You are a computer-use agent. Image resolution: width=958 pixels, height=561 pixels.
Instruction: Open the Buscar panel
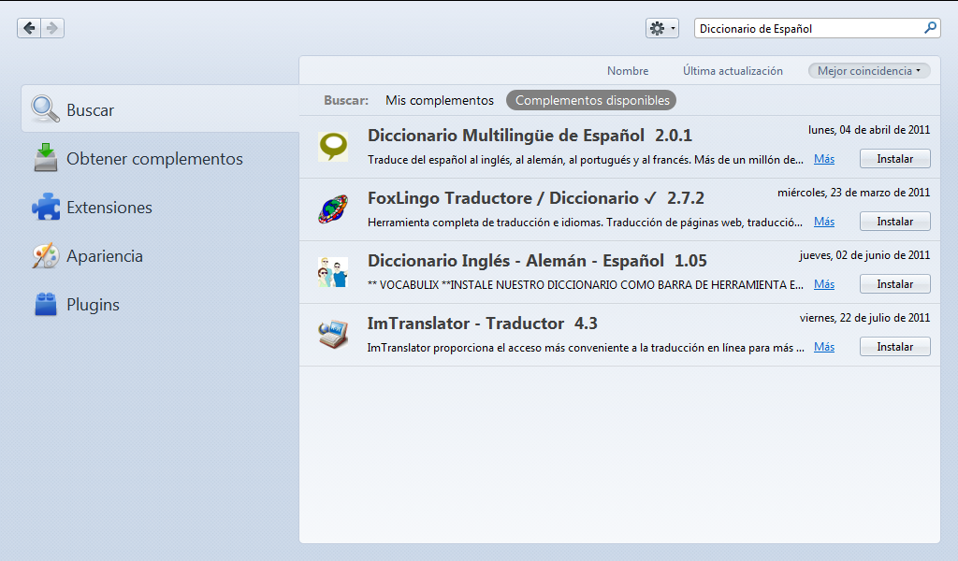tap(160, 109)
